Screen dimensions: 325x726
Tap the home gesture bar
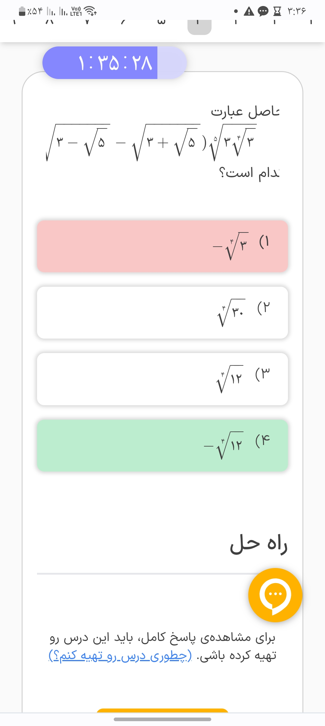[162, 719]
